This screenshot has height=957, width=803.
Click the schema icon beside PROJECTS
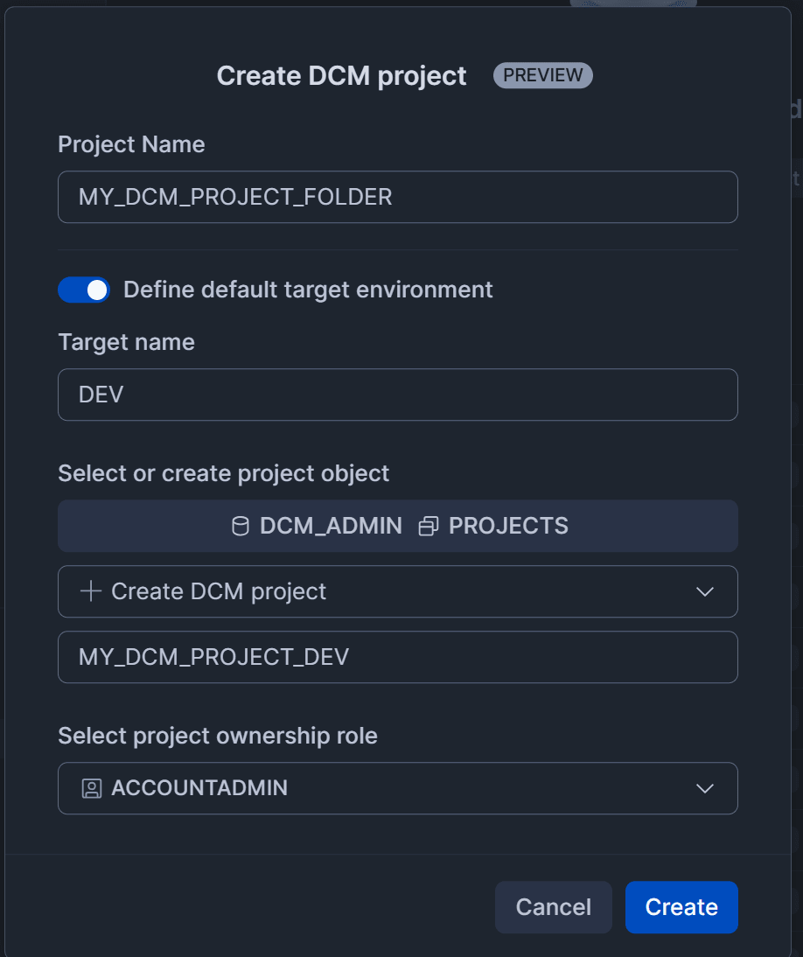pyautogui.click(x=429, y=526)
